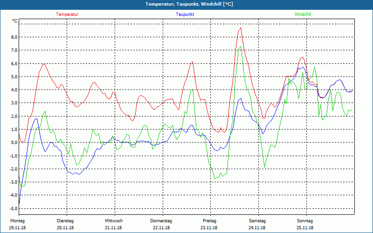373x233 pixels.
Task: Click the -3,0 y-axis value
Action: (x=13, y=182)
